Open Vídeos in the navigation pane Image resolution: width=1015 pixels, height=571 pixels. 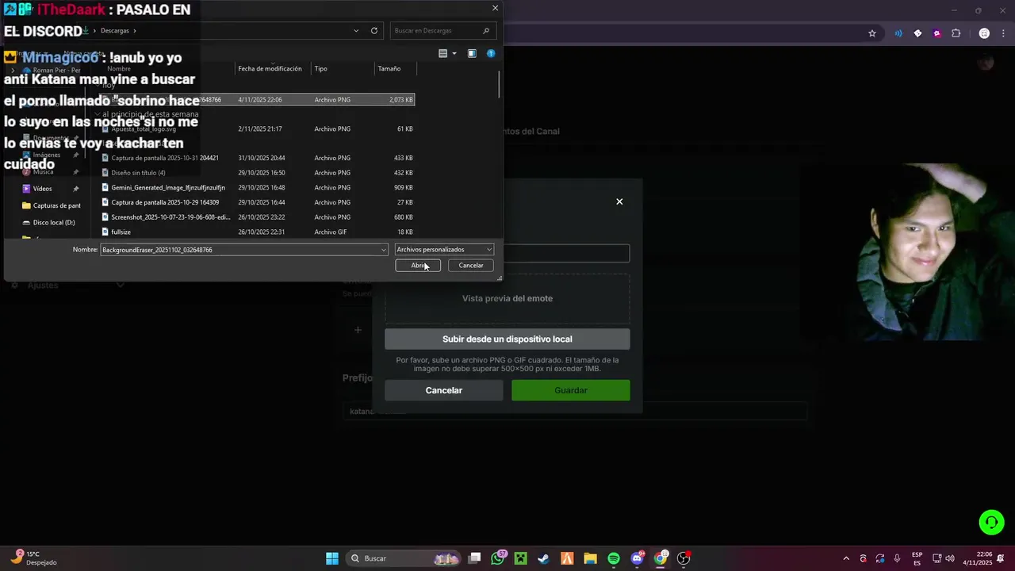click(x=42, y=189)
